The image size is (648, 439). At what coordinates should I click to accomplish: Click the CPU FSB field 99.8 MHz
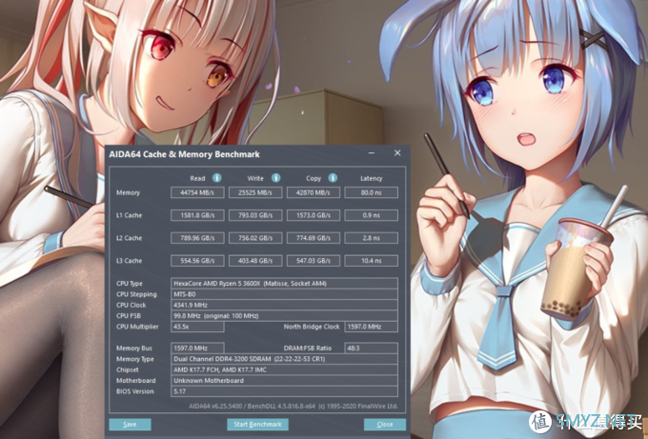pyautogui.click(x=284, y=316)
